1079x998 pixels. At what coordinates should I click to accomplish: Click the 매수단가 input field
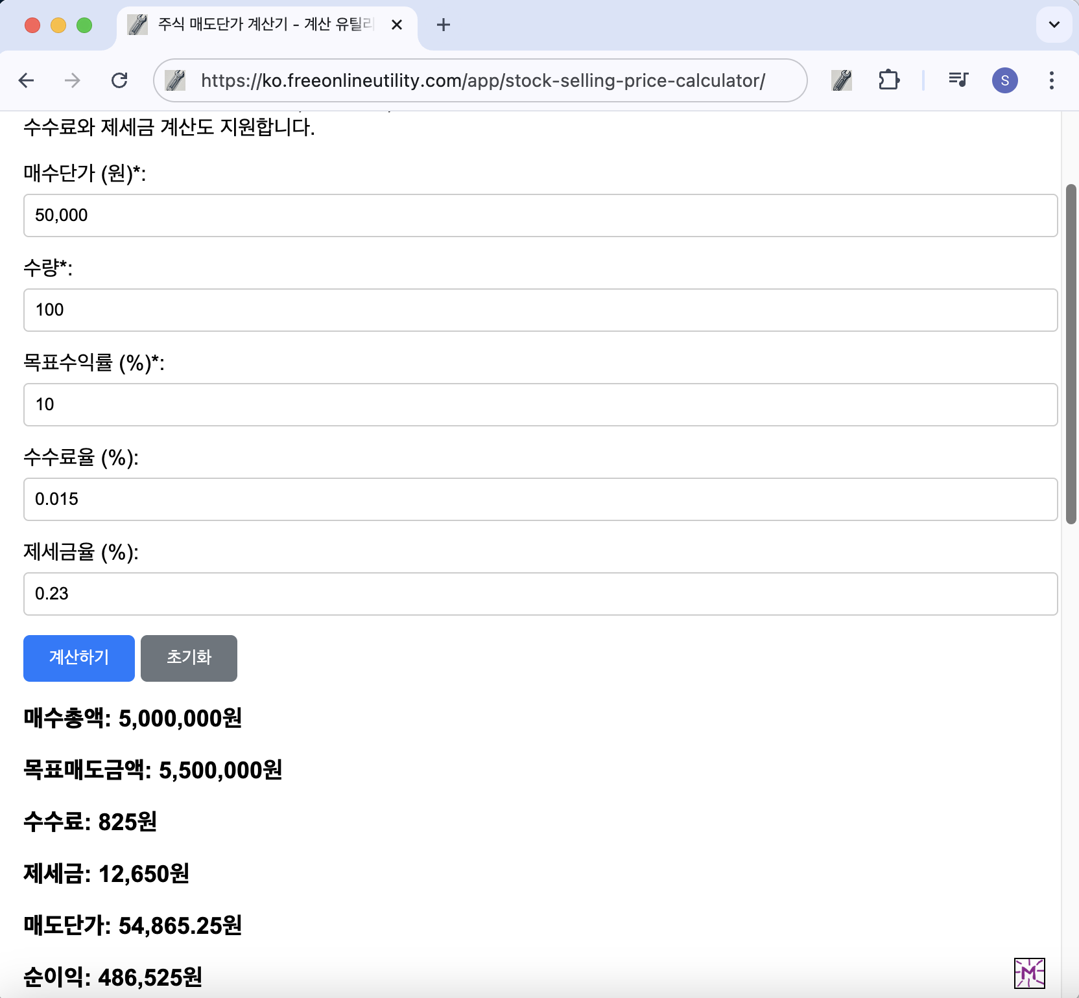(541, 215)
